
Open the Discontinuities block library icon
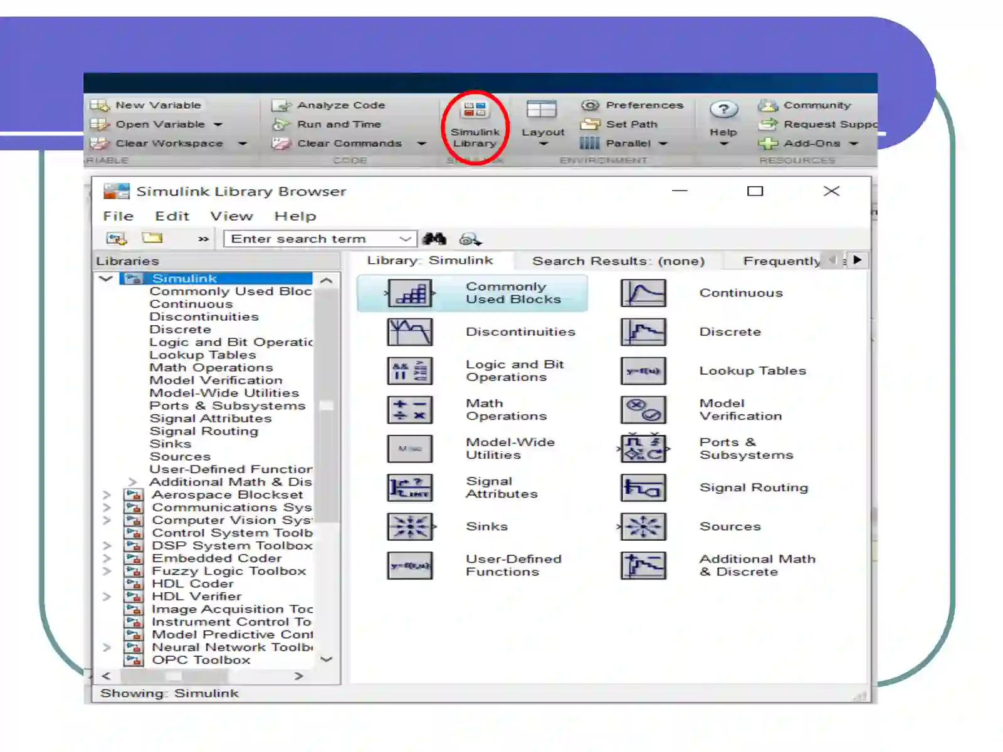410,332
